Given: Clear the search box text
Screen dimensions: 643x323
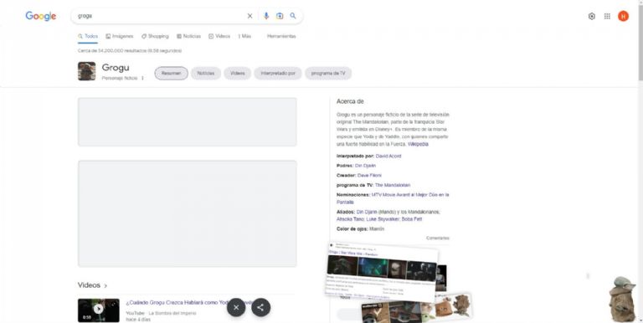Looking at the screenshot, I should (249, 16).
